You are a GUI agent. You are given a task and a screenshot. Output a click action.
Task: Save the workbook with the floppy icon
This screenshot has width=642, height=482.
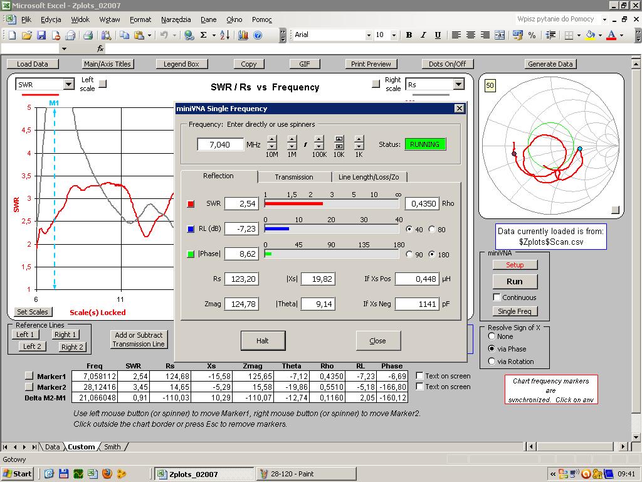[41, 35]
